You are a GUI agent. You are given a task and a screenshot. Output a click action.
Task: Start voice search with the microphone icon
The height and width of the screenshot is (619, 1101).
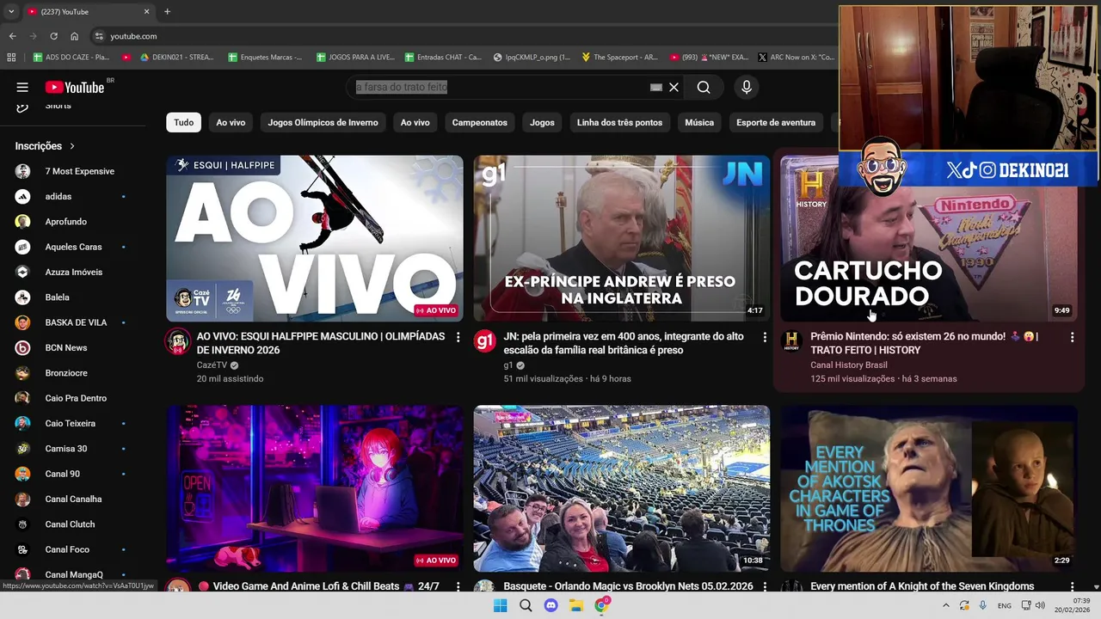(x=747, y=87)
